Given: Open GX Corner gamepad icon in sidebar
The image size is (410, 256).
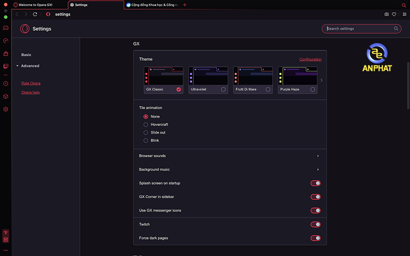Looking at the screenshot, I should [6, 28].
